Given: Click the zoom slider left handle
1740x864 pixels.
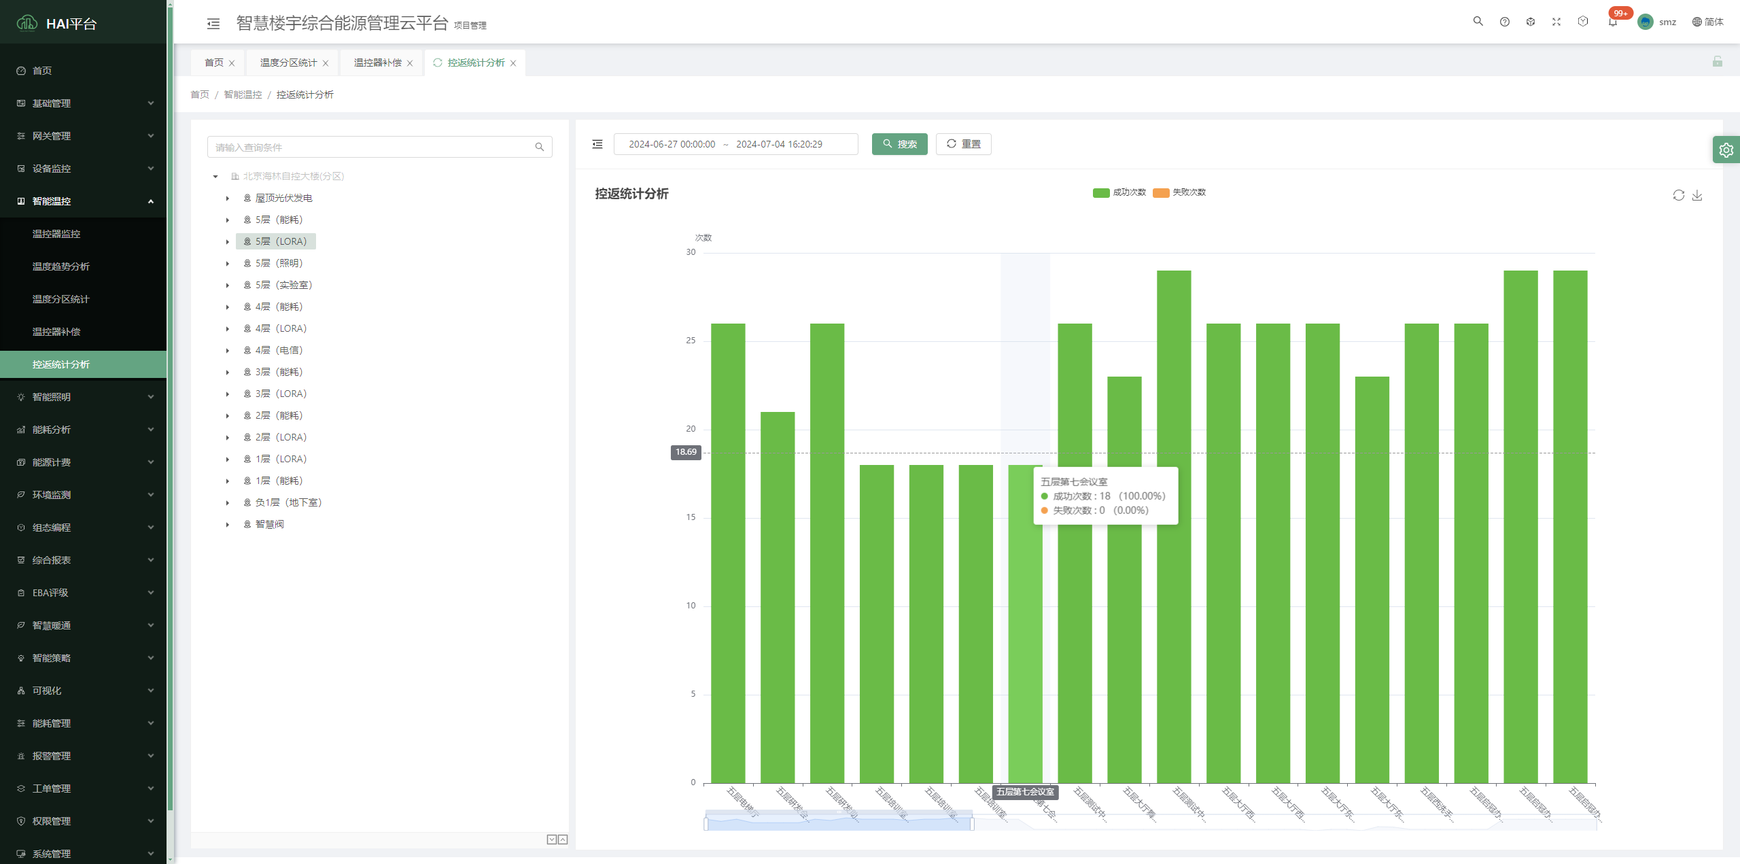Looking at the screenshot, I should 706,824.
